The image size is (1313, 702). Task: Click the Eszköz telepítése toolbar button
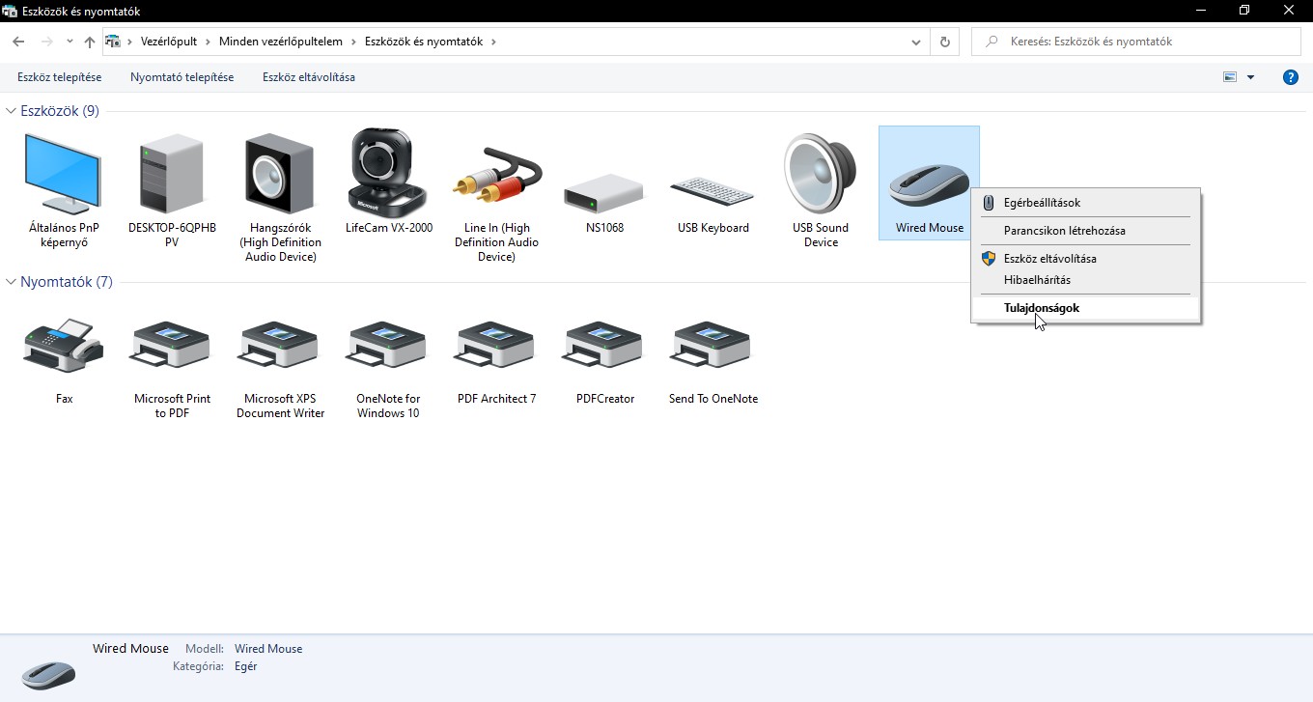(x=59, y=77)
